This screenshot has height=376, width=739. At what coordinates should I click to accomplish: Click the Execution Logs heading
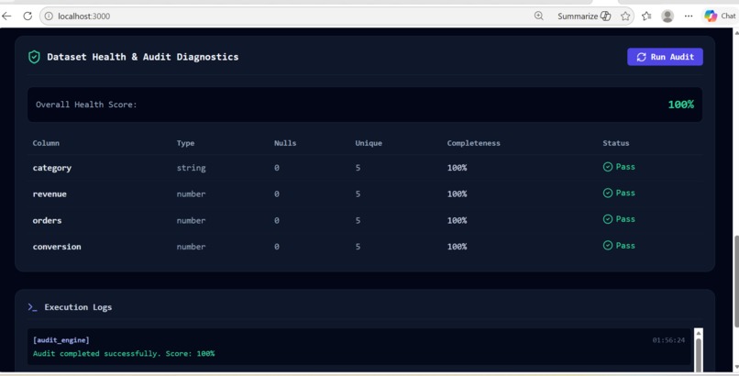pos(78,307)
